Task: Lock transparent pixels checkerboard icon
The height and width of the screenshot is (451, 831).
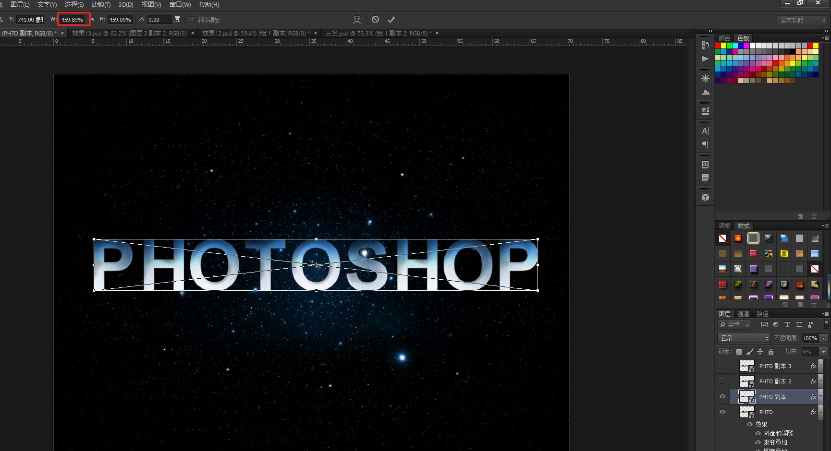Action: point(739,352)
